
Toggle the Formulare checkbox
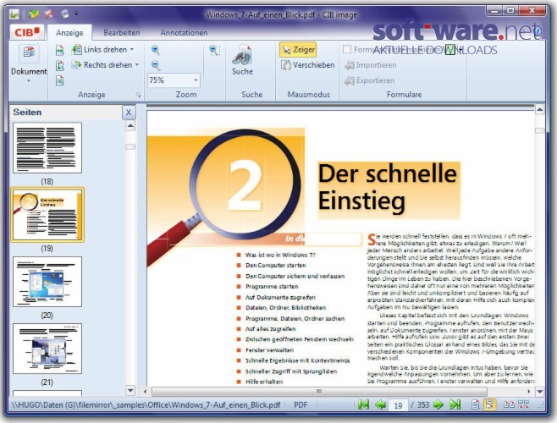pos(347,49)
